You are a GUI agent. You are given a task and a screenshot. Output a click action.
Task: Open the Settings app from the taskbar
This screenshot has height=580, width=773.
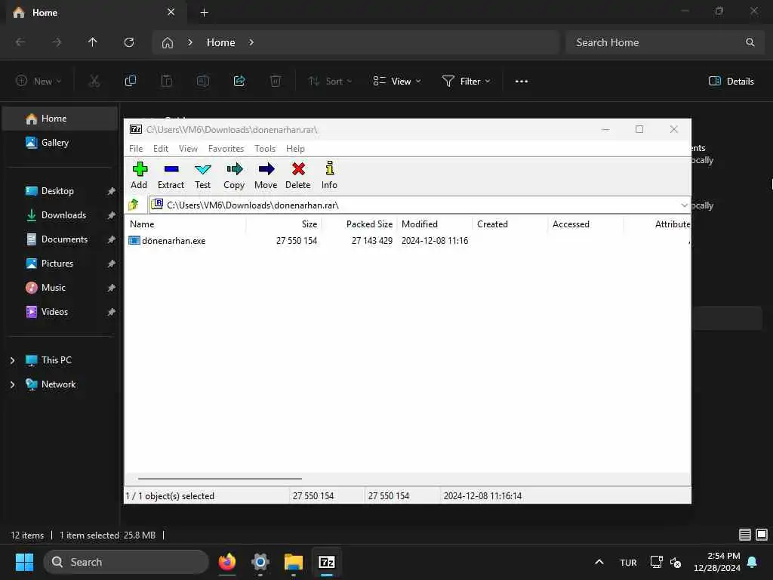point(260,562)
